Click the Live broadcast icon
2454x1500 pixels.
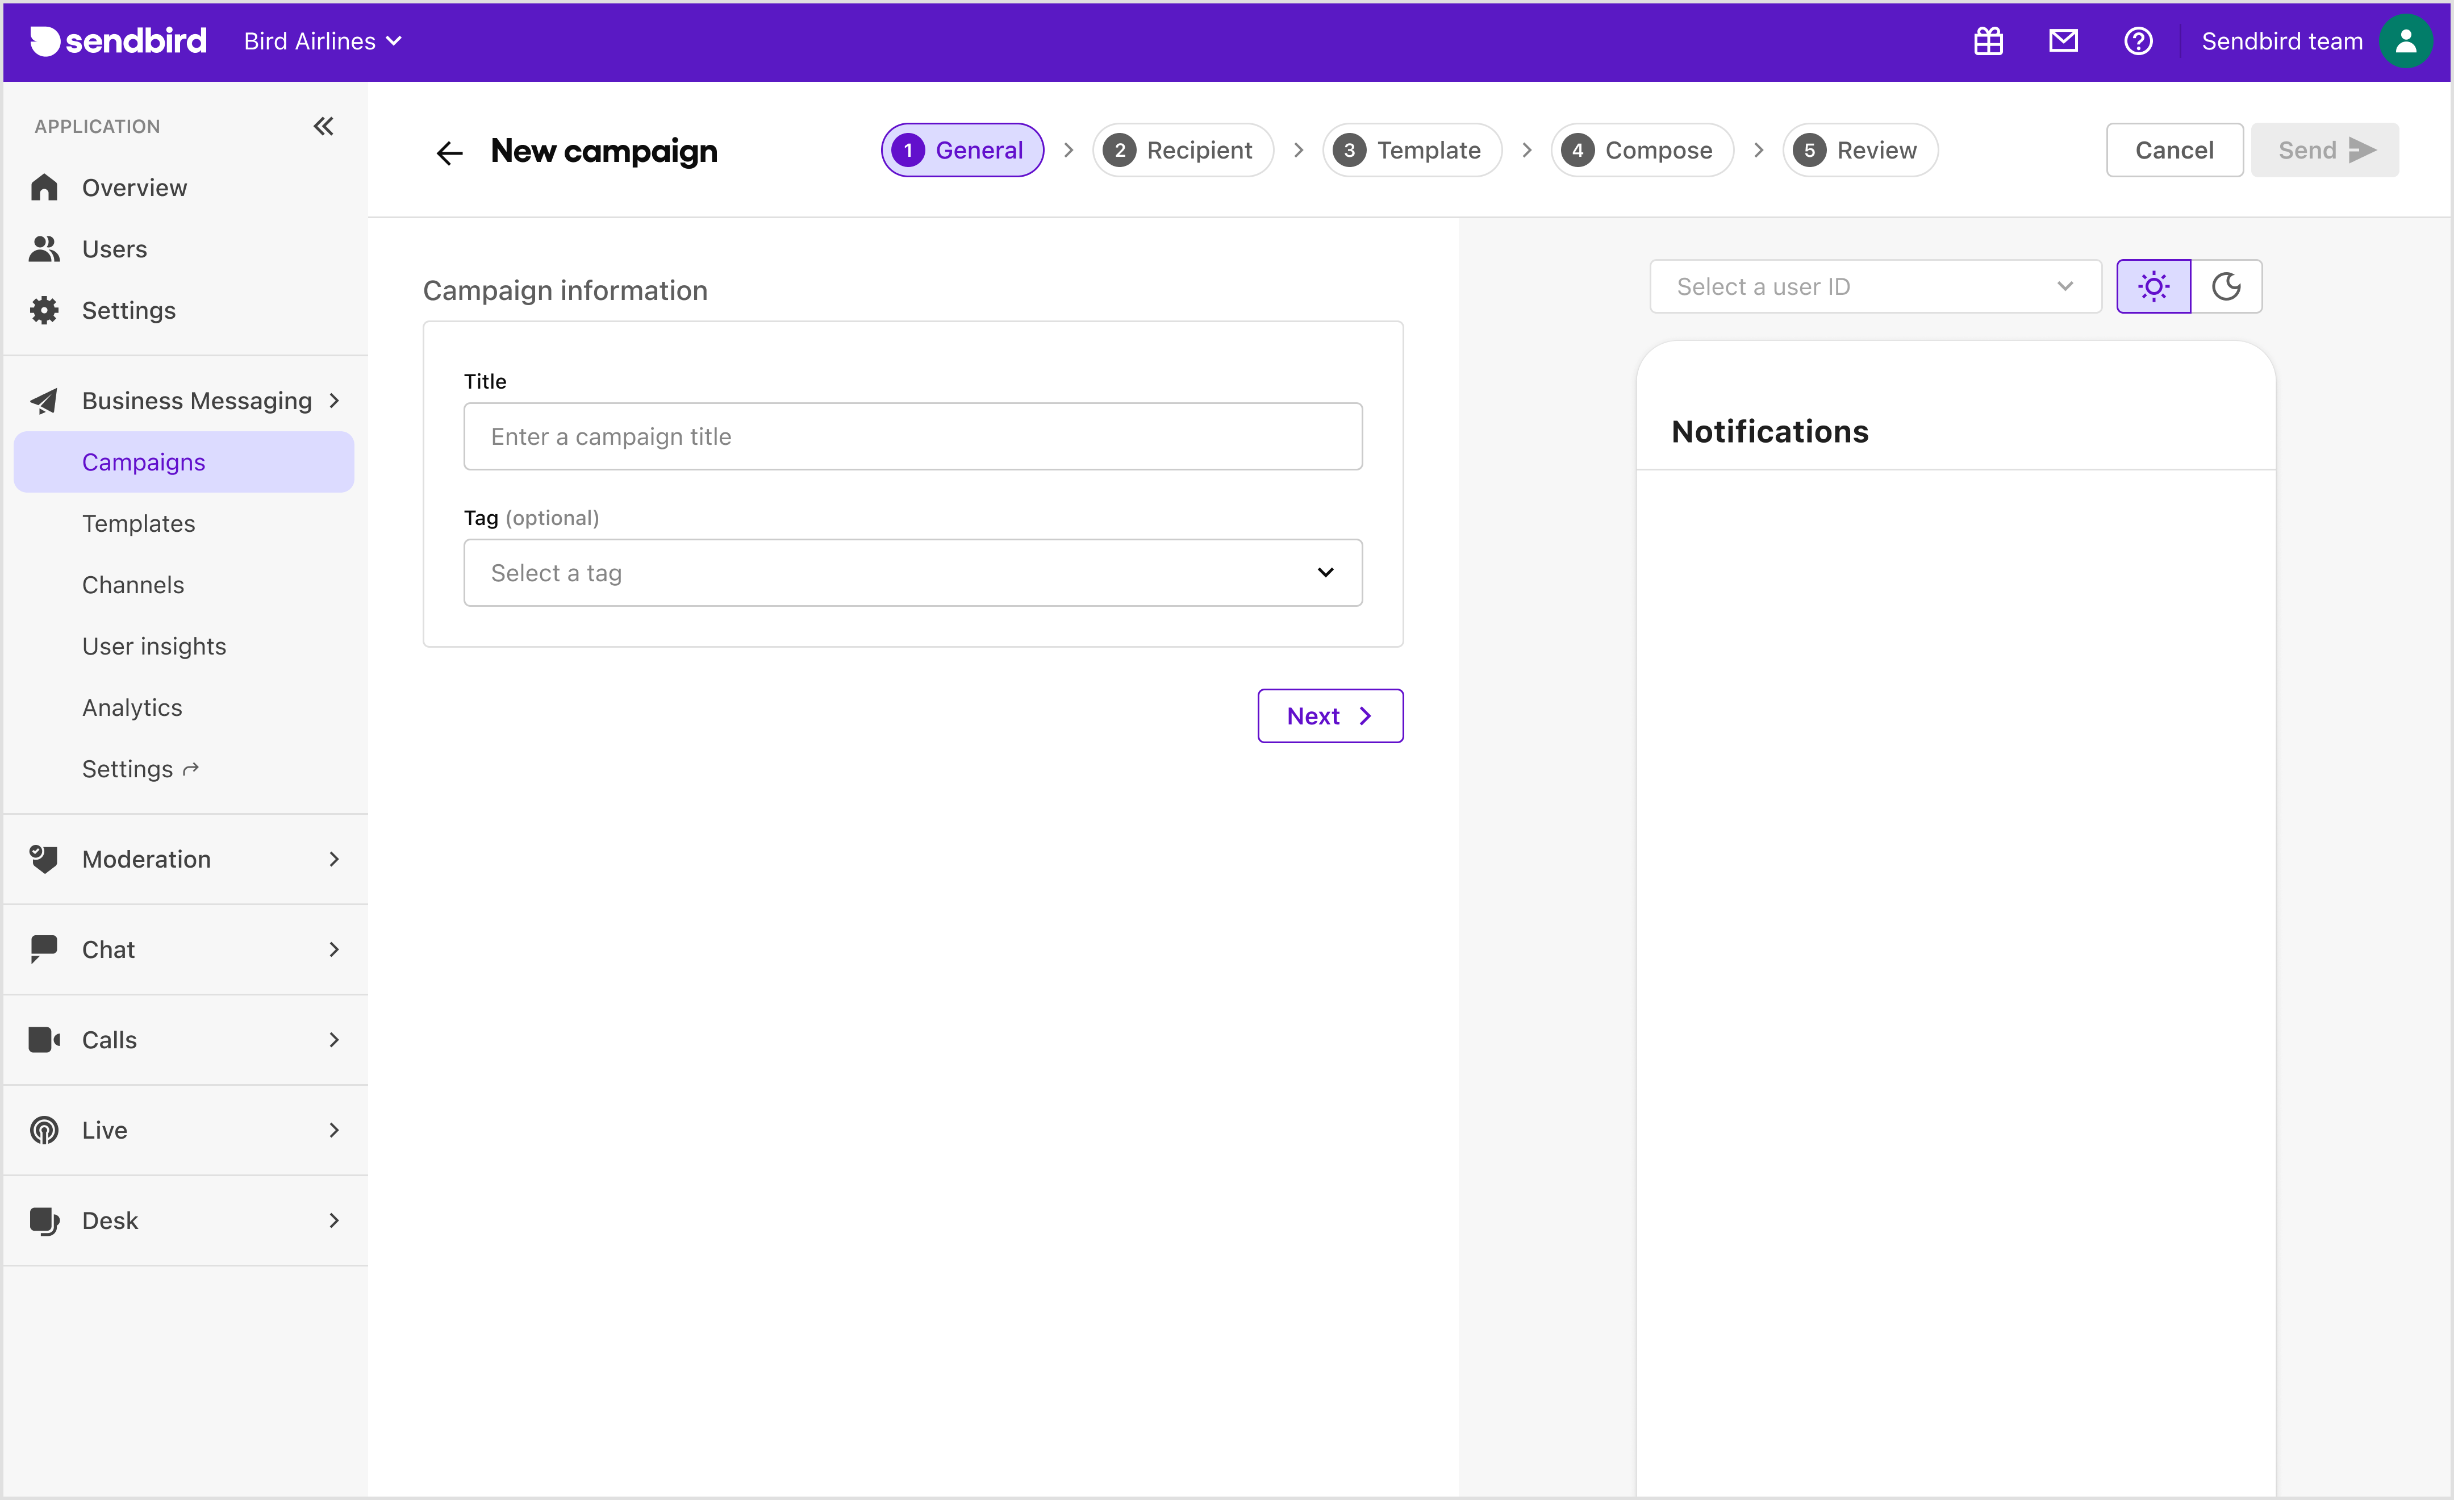(44, 1130)
